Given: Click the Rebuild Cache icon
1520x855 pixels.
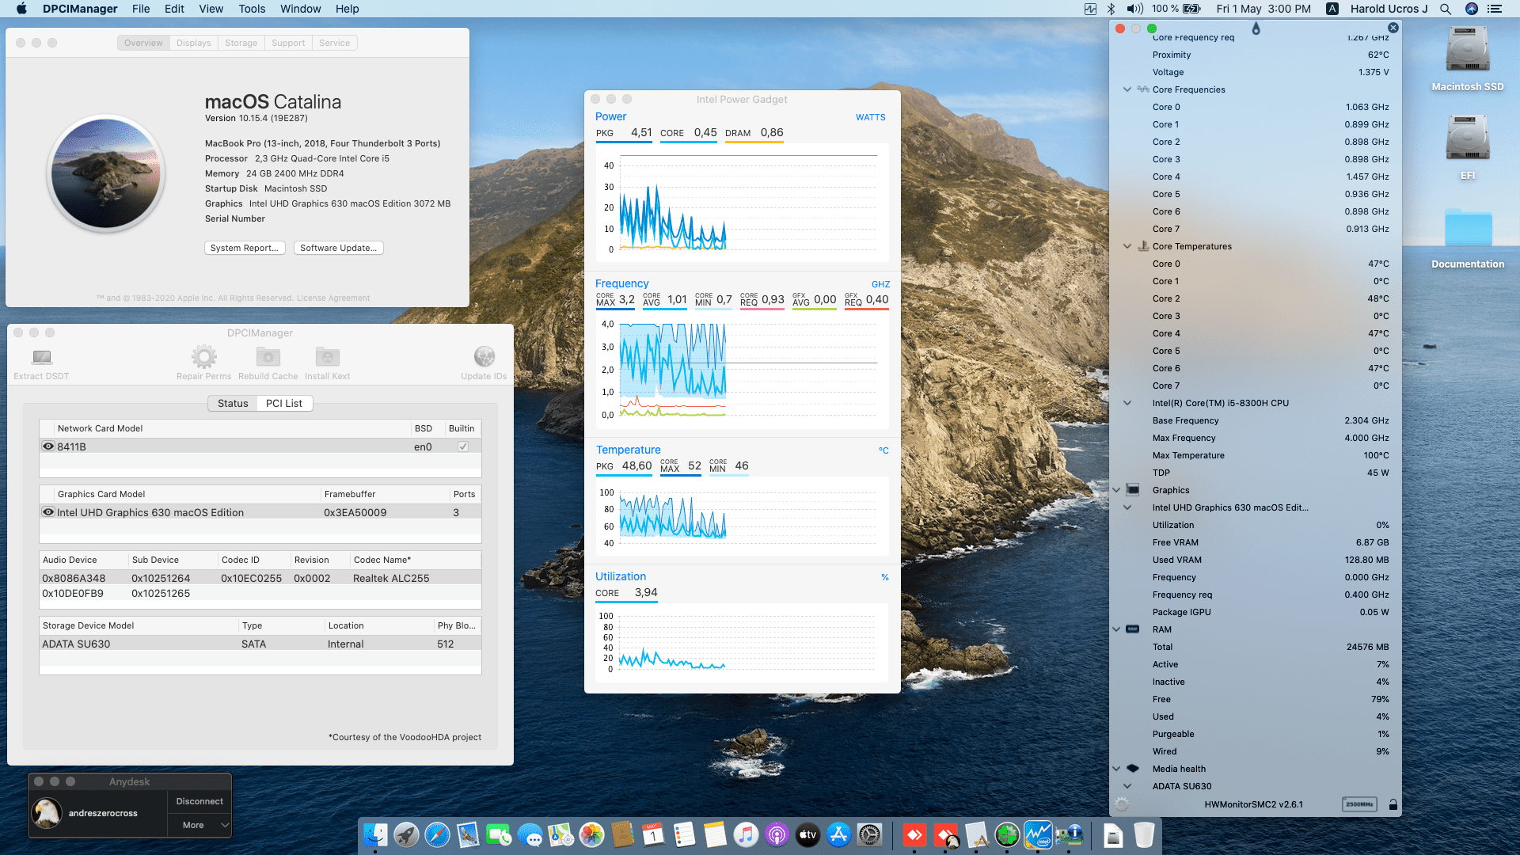Looking at the screenshot, I should pos(268,357).
